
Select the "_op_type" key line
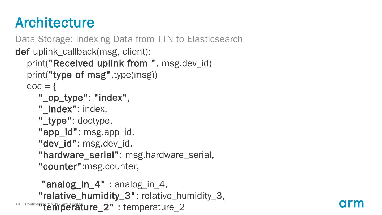(x=84, y=98)
